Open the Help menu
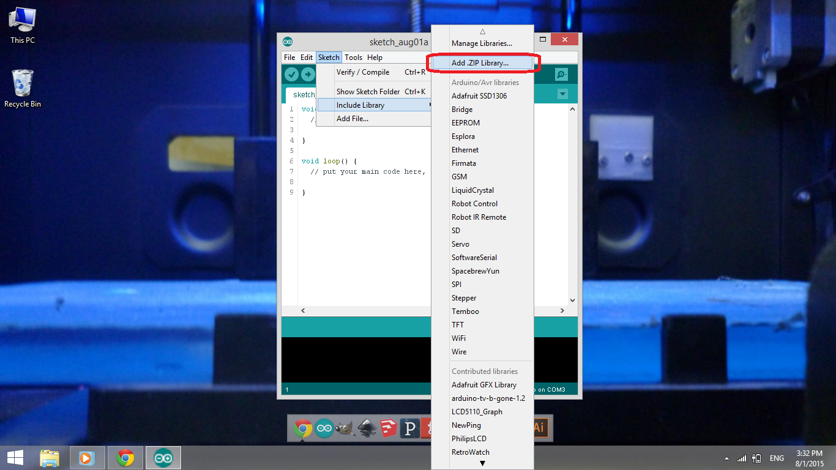Image resolution: width=836 pixels, height=470 pixels. point(375,58)
